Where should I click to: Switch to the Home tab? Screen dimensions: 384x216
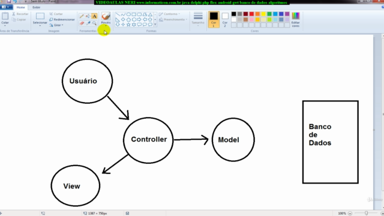[20, 7]
